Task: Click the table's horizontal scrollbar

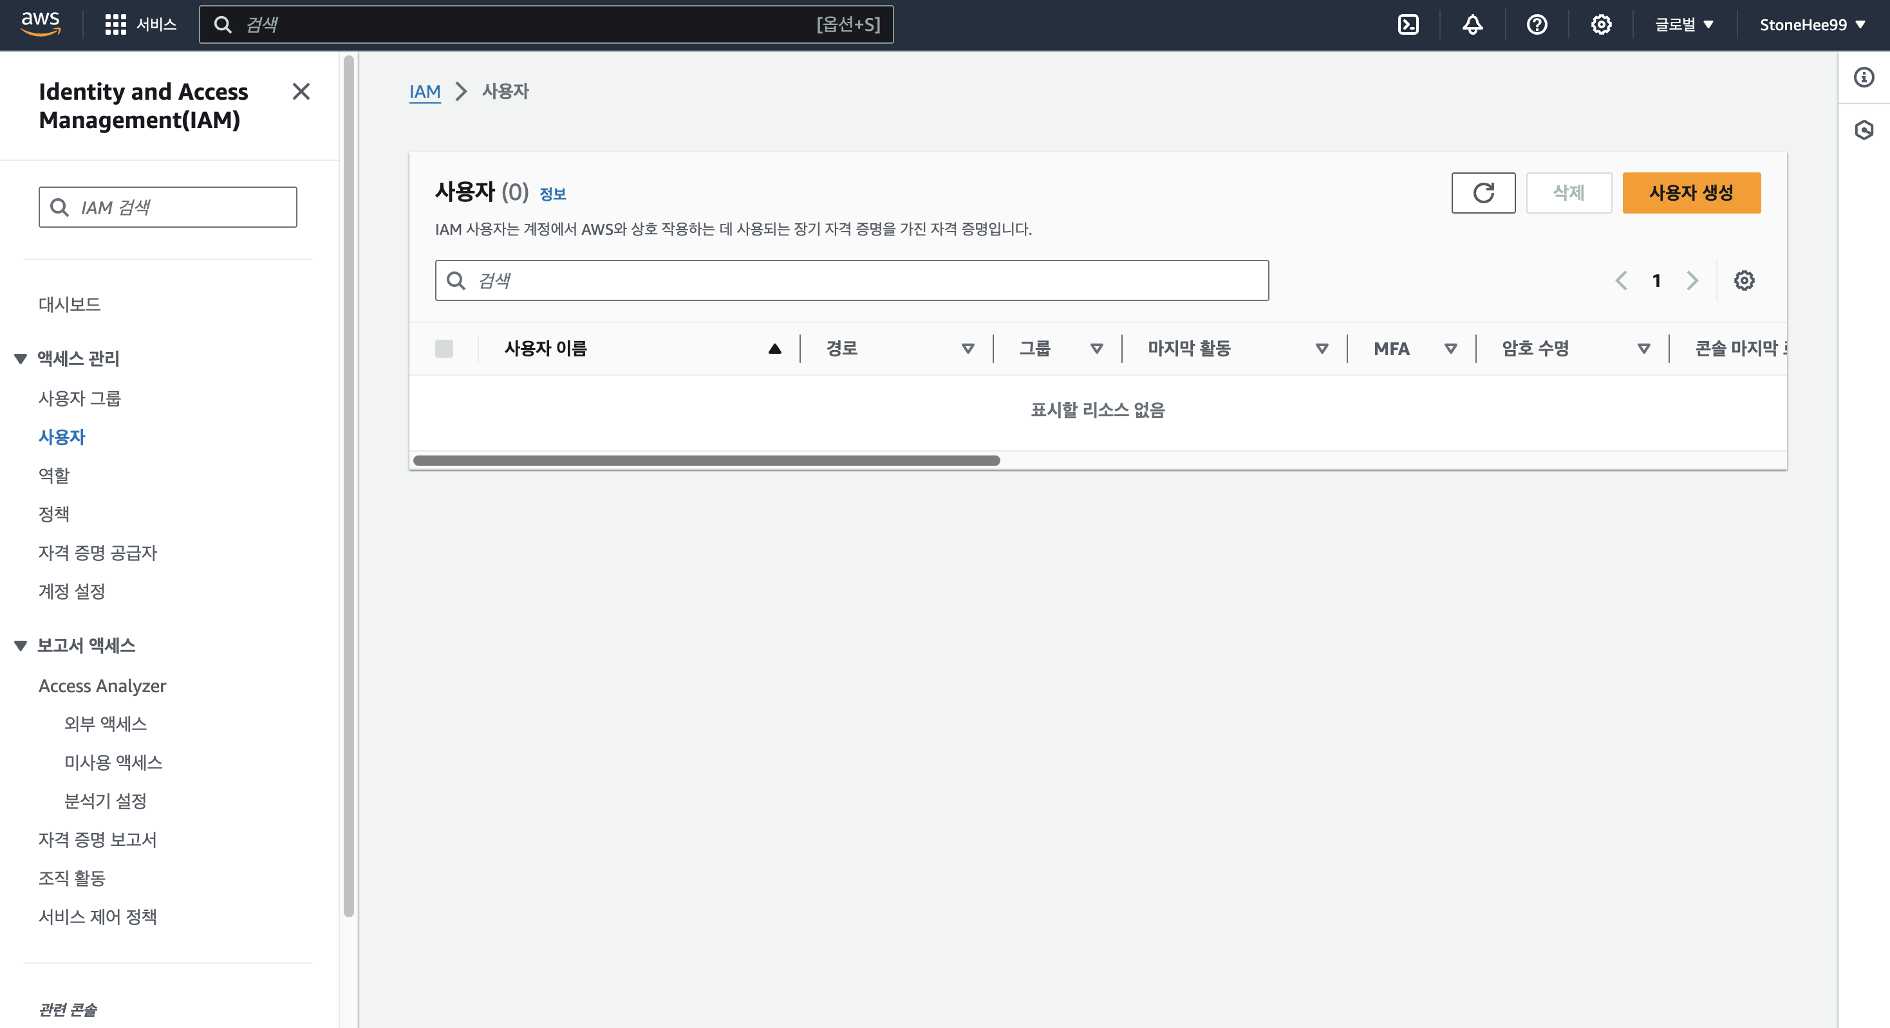Action: [x=706, y=461]
